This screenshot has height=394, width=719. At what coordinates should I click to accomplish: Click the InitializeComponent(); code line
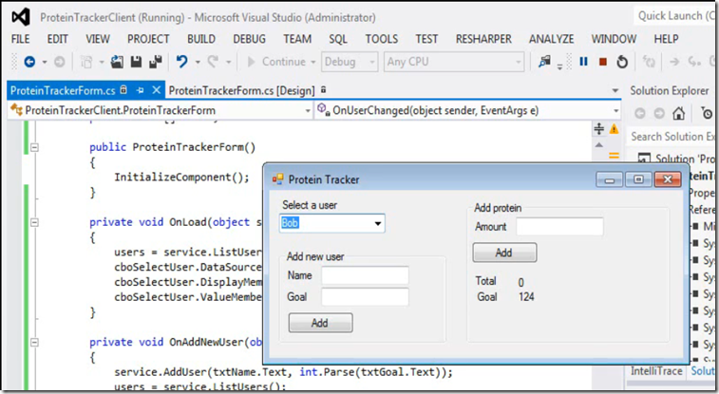coord(181,178)
